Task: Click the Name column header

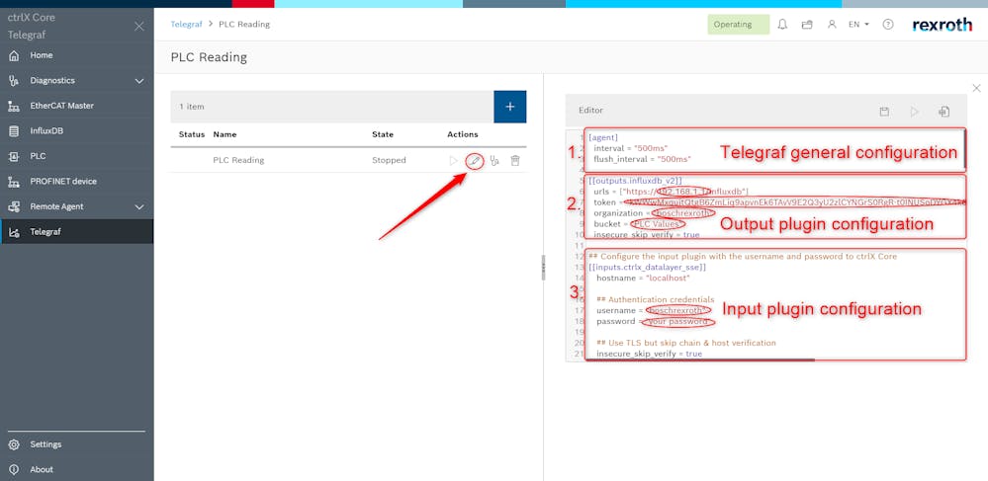Action: [225, 134]
